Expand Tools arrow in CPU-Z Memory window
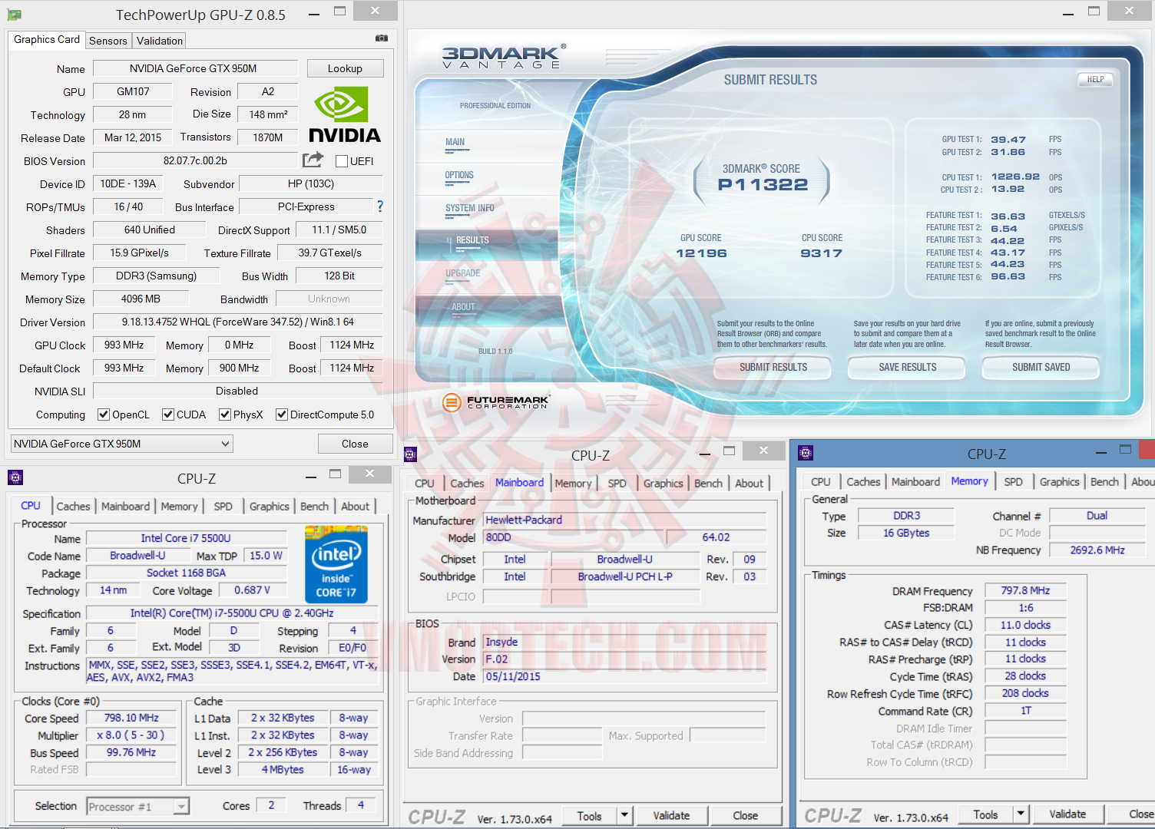The image size is (1155, 829). click(x=1021, y=814)
